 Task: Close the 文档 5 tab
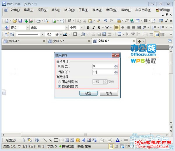(89, 41)
